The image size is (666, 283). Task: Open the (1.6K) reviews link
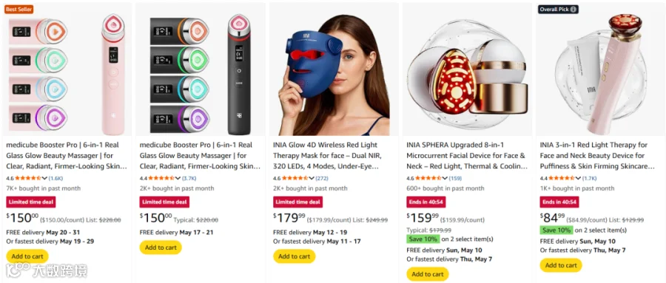coord(55,178)
